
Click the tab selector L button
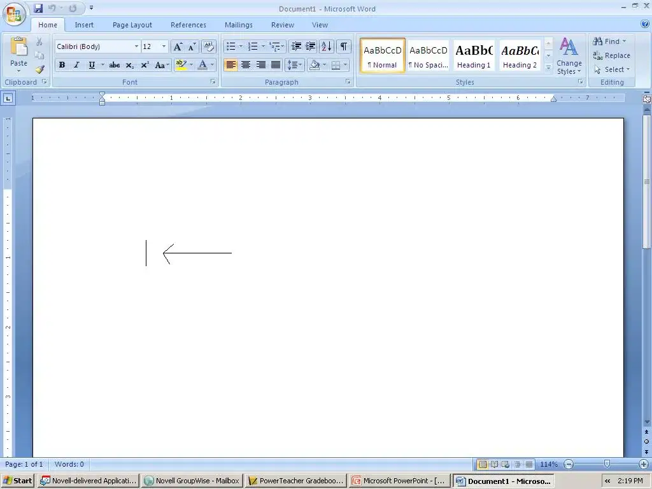8,99
